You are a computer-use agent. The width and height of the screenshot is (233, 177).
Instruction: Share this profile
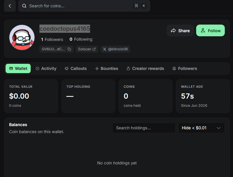(x=180, y=30)
